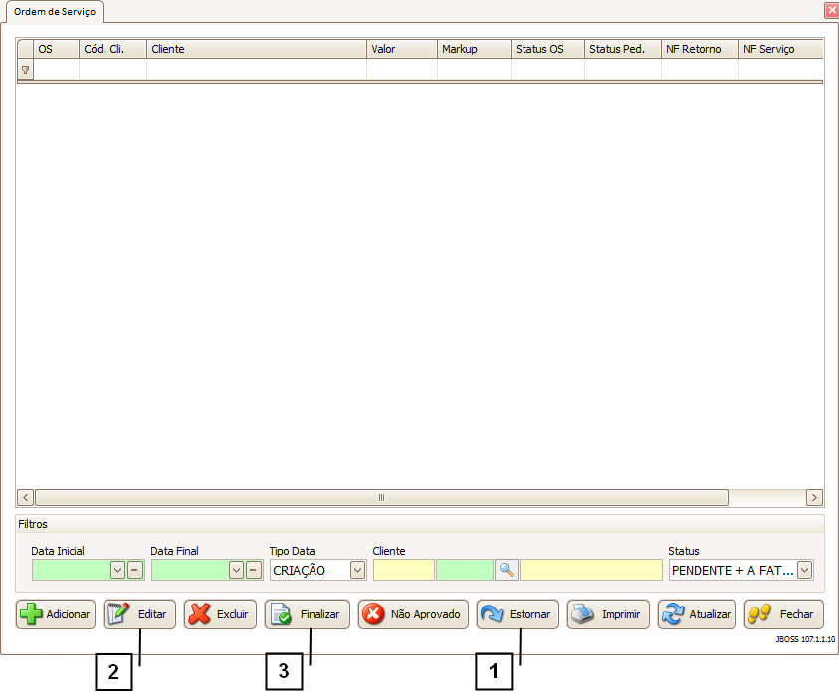Click the Estornar blue arrow icon
Viewport: 839px width, 694px height.
coord(493,614)
